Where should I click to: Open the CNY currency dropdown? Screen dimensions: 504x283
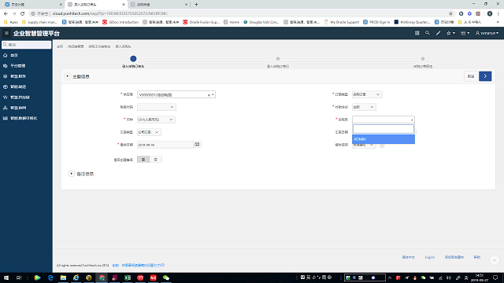(156, 119)
